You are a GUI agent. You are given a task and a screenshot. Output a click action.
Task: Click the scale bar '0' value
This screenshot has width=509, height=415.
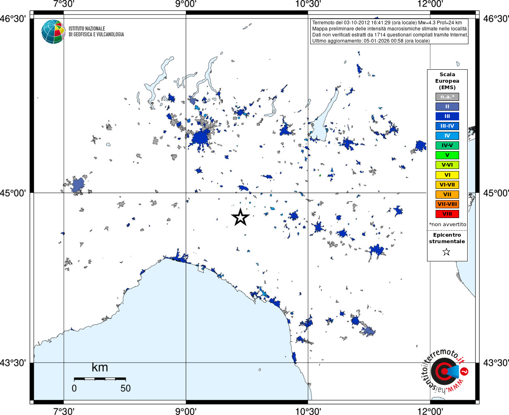pos(74,388)
